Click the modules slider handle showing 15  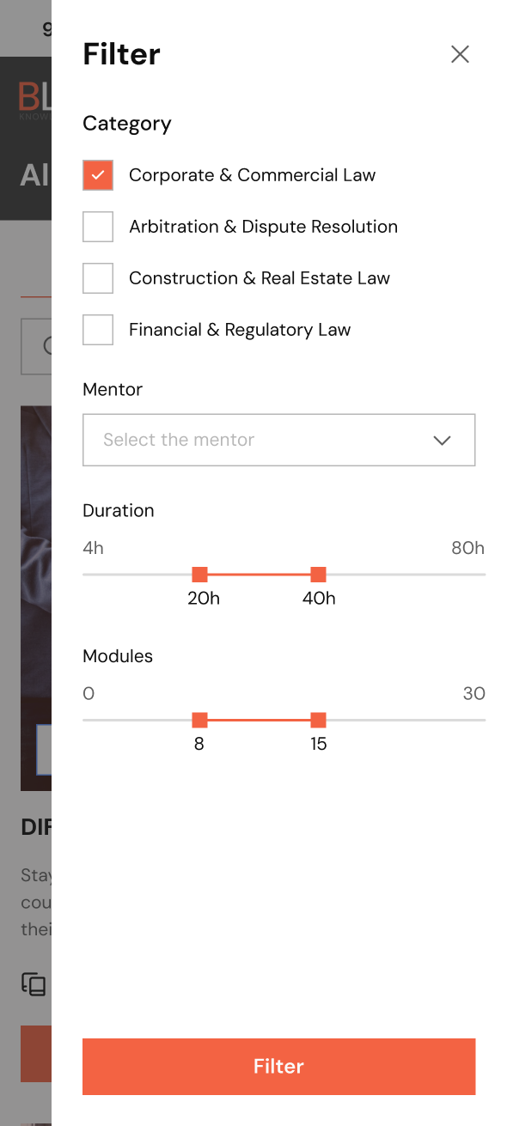[318, 719]
